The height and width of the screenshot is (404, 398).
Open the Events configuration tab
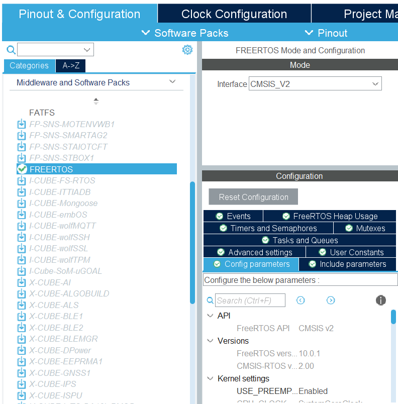coord(233,216)
